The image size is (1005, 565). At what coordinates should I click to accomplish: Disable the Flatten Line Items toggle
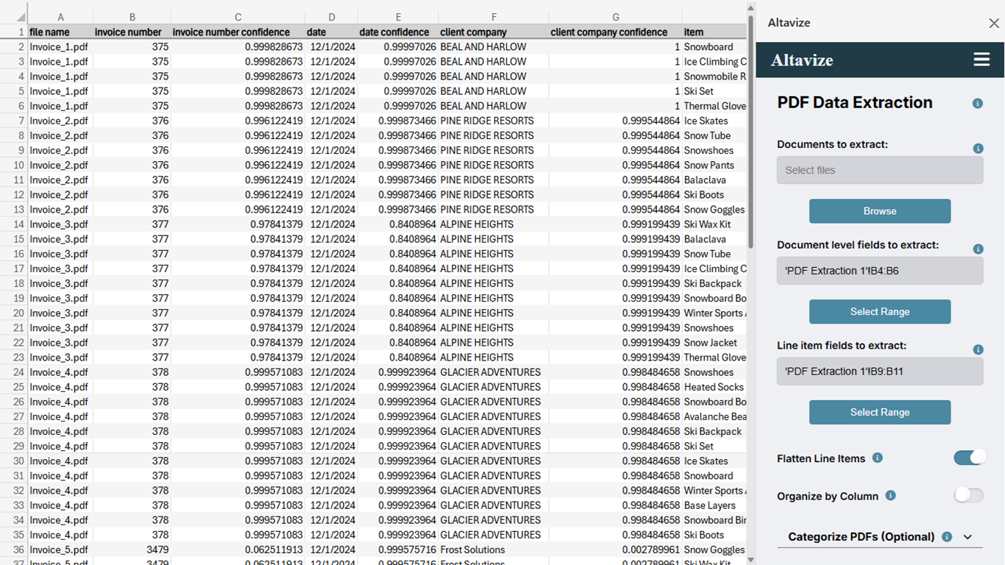[x=968, y=458]
